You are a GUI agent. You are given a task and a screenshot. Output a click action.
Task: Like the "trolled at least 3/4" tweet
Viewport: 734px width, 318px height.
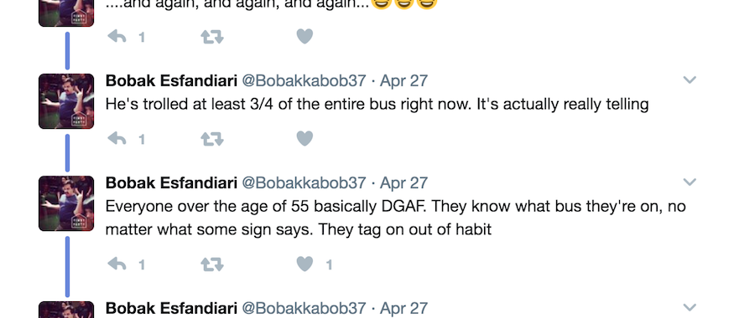tap(305, 139)
